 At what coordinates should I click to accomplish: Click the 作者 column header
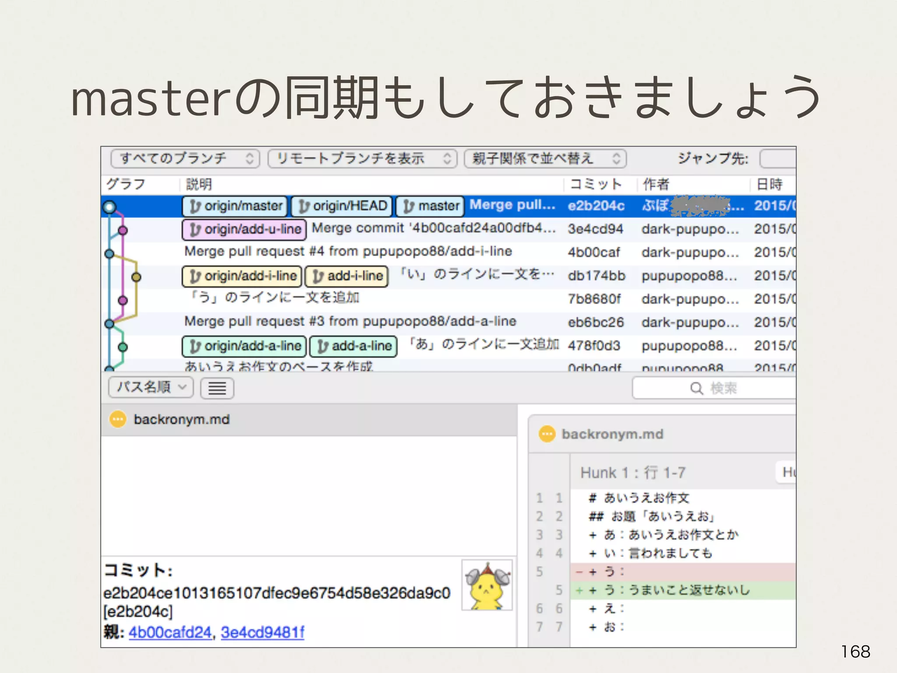tap(656, 184)
